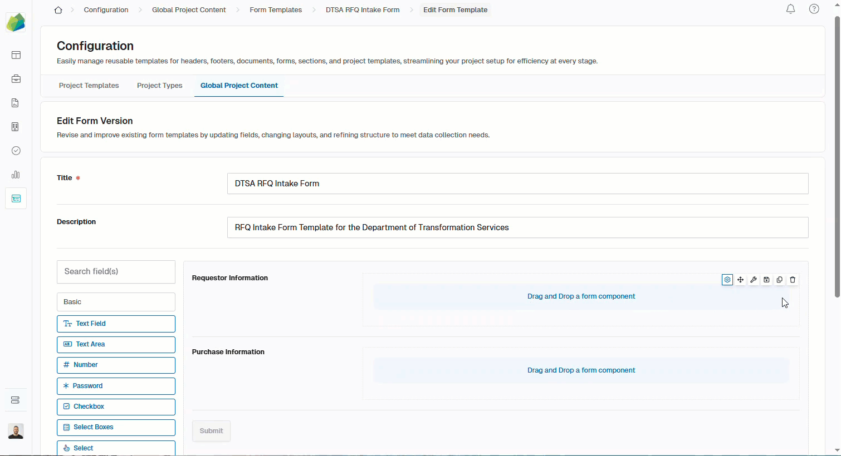The width and height of the screenshot is (841, 456).
Task: Click the home breadcrumb icon
Action: click(x=58, y=10)
